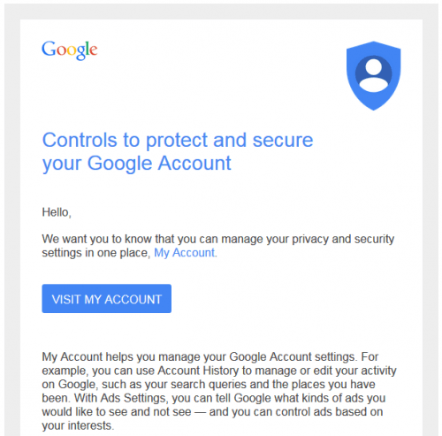Image resolution: width=442 pixels, height=436 pixels.
Task: Click the words "would like to see and not see"
Action: (x=117, y=412)
